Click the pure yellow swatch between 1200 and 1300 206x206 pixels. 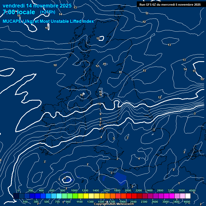tap(86, 196)
